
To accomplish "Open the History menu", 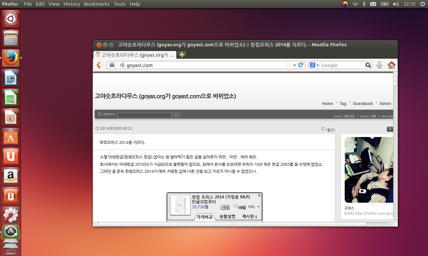I will (72, 4).
